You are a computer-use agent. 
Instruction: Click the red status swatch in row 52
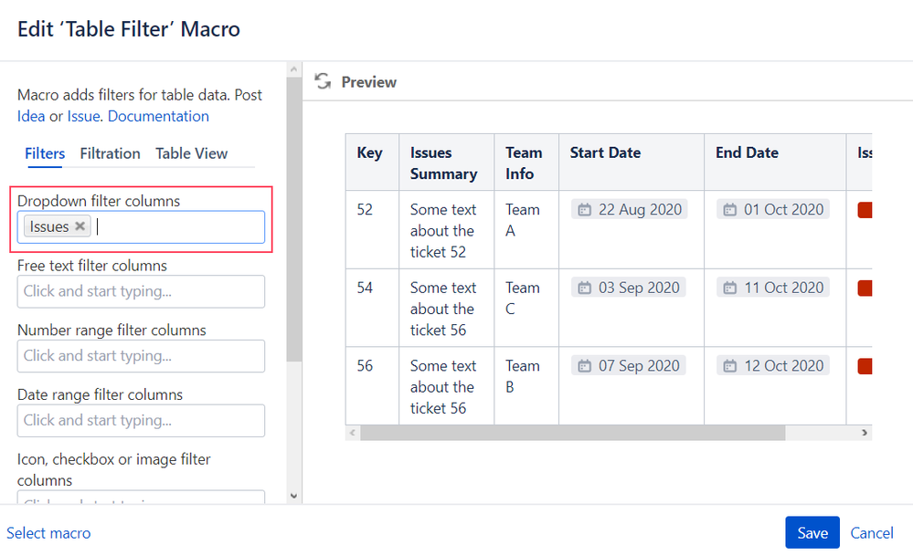(865, 210)
